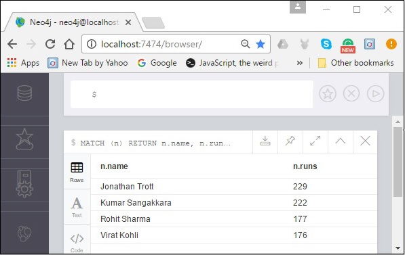405x255 pixels.
Task: Switch to Text view tab
Action: pyautogui.click(x=77, y=207)
